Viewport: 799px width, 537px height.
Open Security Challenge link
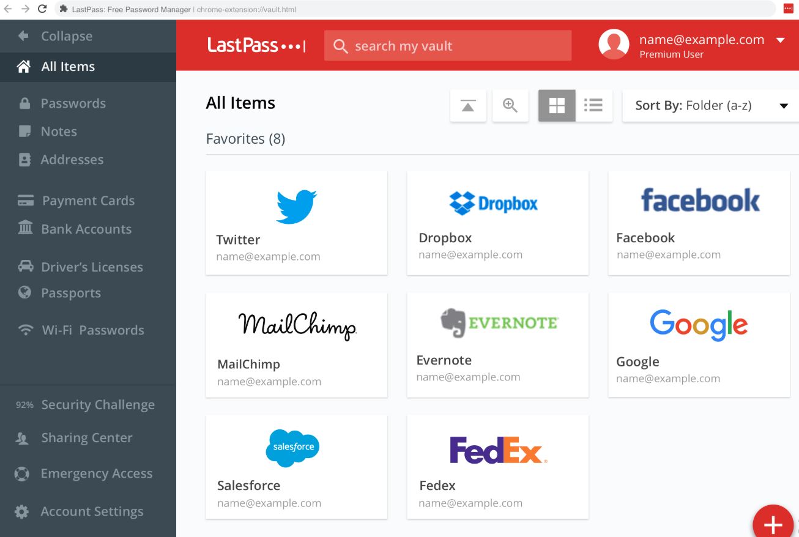coord(98,405)
